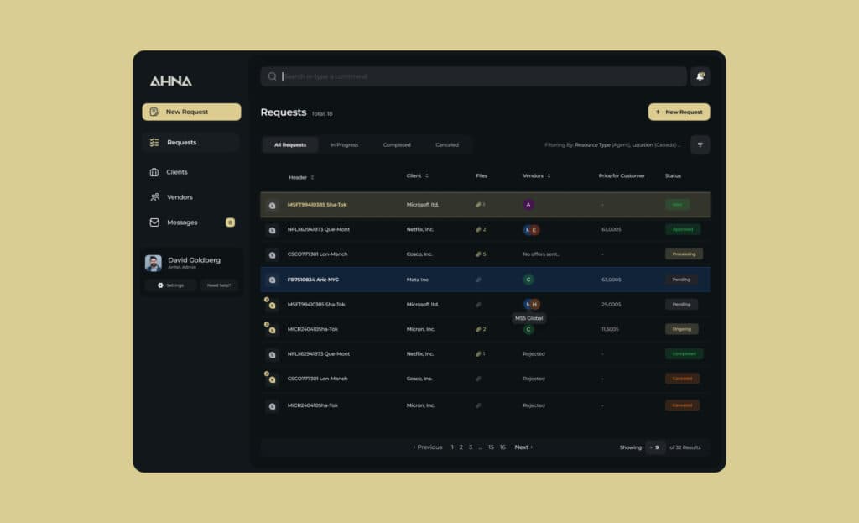Click 'No offers sent..' on the Cosco row
859x523 pixels.
[541, 254]
